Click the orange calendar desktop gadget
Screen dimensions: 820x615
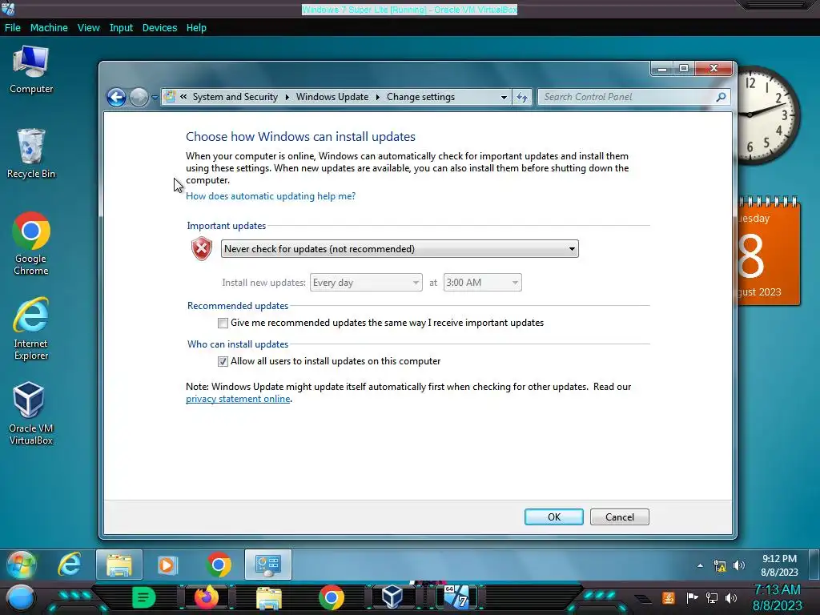point(769,251)
